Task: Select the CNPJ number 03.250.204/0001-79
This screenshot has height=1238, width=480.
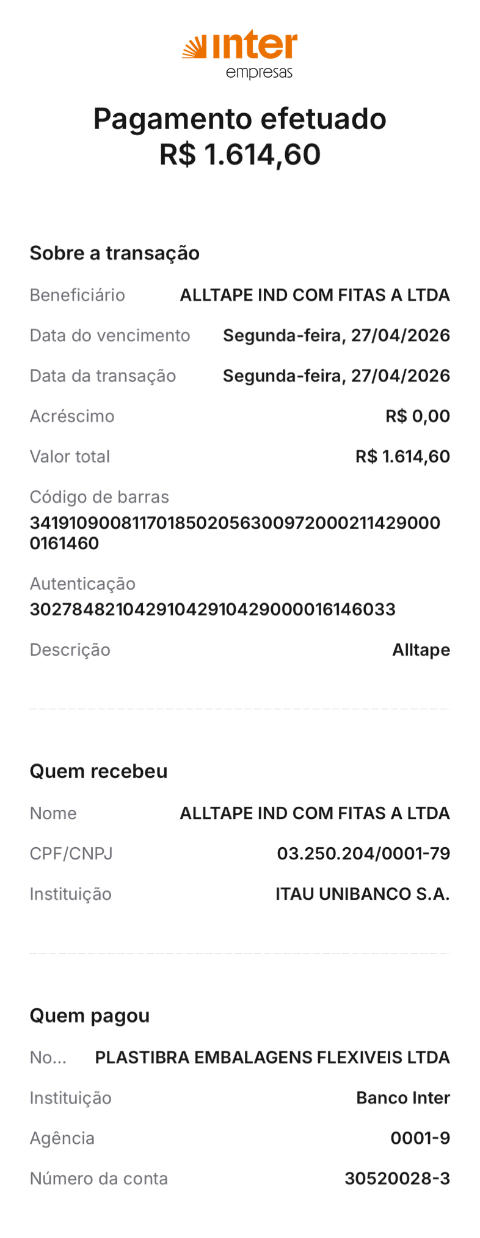Action: (363, 853)
